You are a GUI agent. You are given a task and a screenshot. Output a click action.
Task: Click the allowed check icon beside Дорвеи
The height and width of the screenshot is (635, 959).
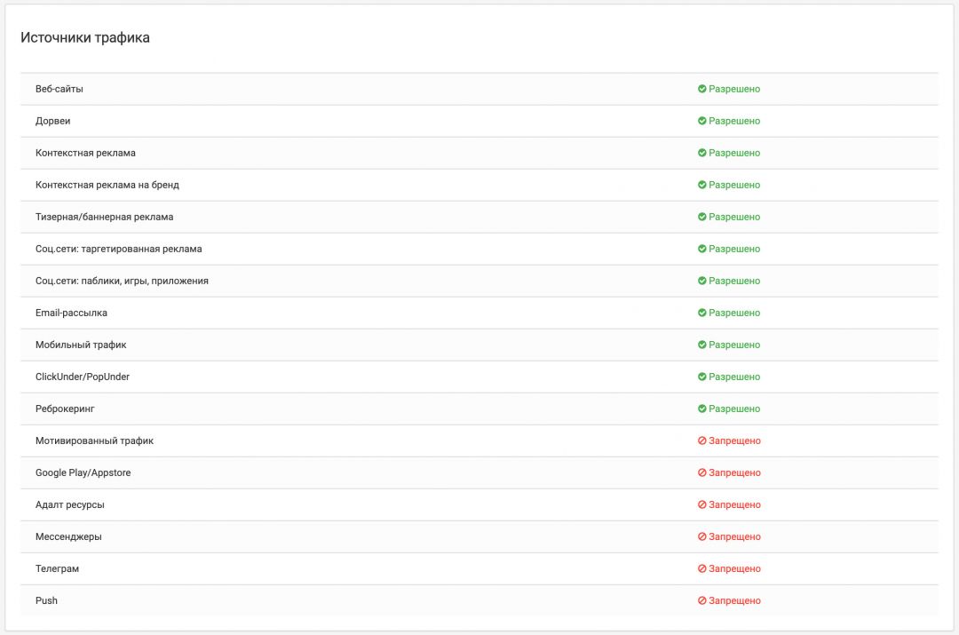coord(701,121)
